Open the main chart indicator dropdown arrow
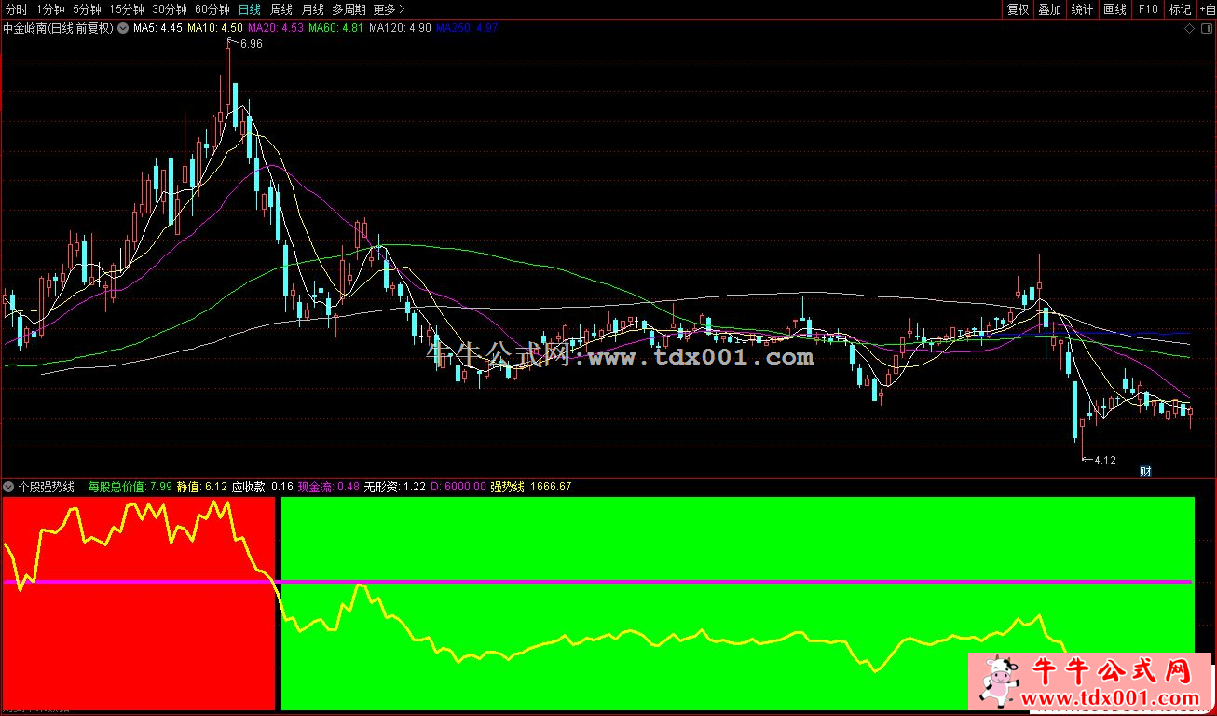 [122, 28]
